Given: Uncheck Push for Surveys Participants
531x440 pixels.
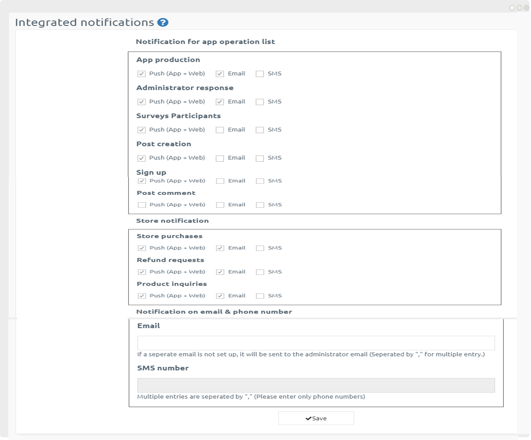Looking at the screenshot, I should click(x=142, y=130).
